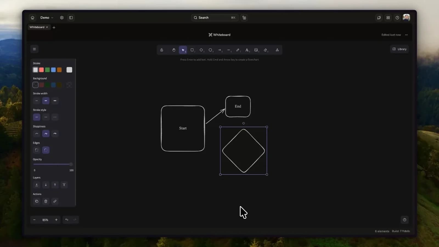This screenshot has width=439, height=247.
Task: Select the Ellipse shape tool
Action: pyautogui.click(x=210, y=50)
